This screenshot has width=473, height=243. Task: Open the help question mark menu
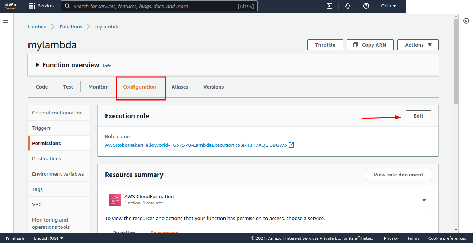coord(366,6)
